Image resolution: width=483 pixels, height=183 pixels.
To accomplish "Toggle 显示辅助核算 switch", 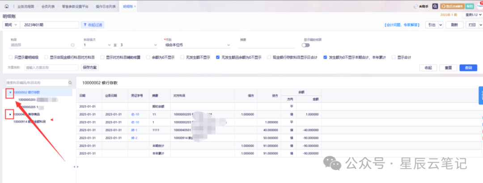I will [305, 45].
